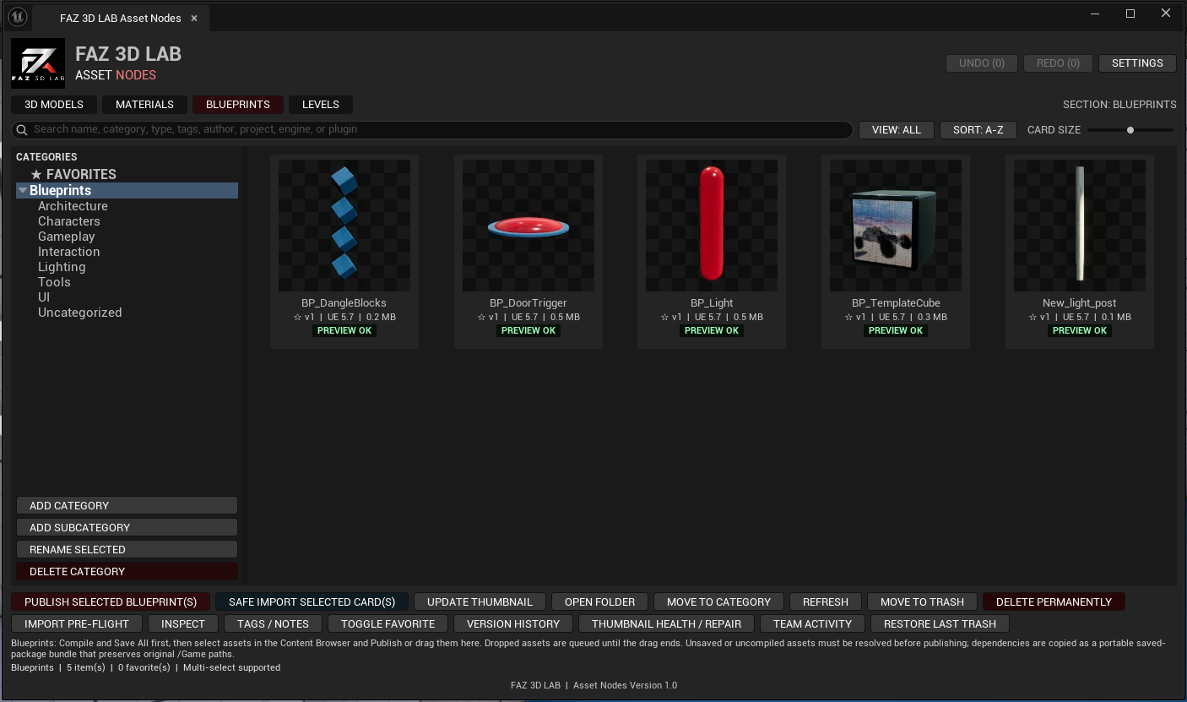Switch to the MATERIALS tab
The height and width of the screenshot is (702, 1187).
tap(144, 105)
